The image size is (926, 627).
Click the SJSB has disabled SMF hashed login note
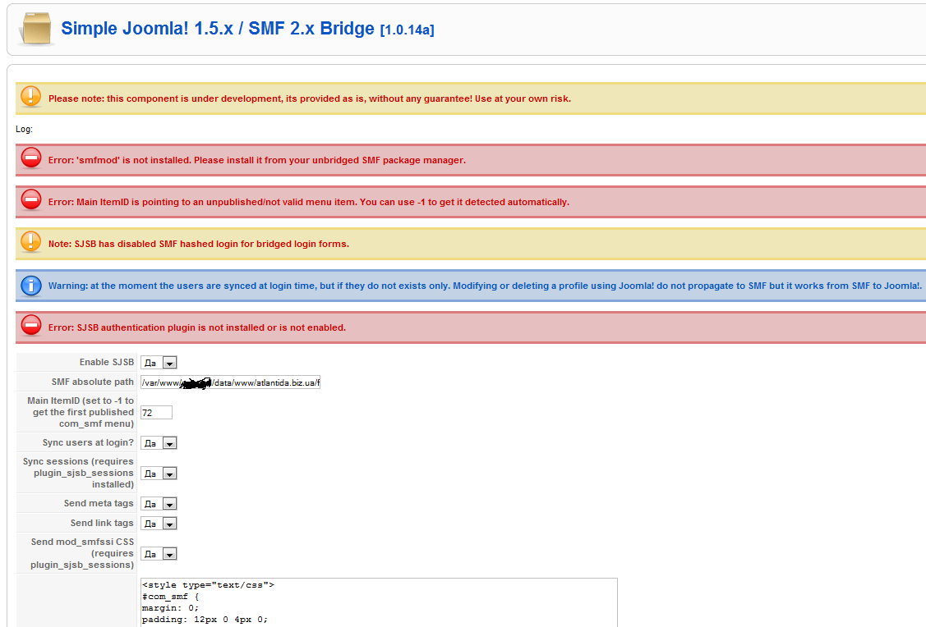(x=199, y=245)
